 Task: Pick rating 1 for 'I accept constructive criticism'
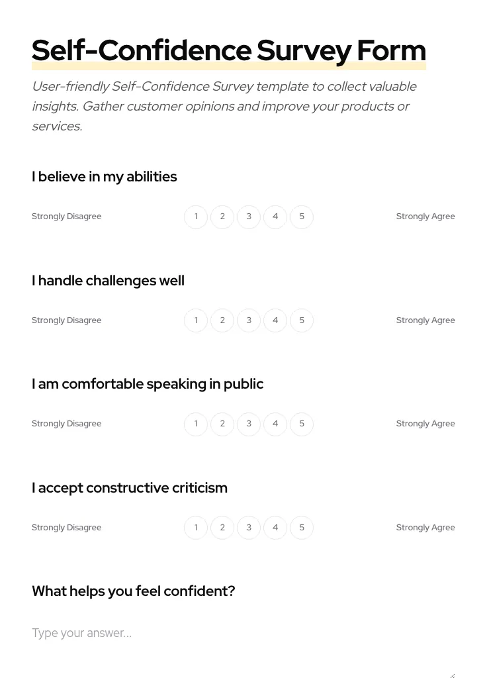[x=196, y=528]
